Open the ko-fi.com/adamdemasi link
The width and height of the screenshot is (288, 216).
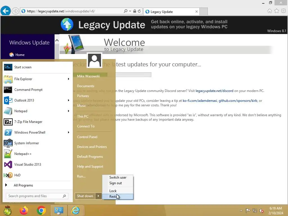tap(200, 101)
